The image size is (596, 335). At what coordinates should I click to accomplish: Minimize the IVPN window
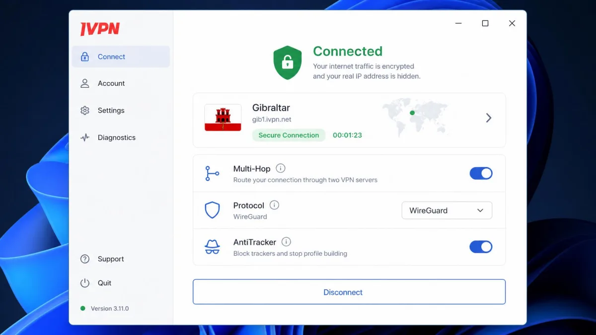point(458,23)
